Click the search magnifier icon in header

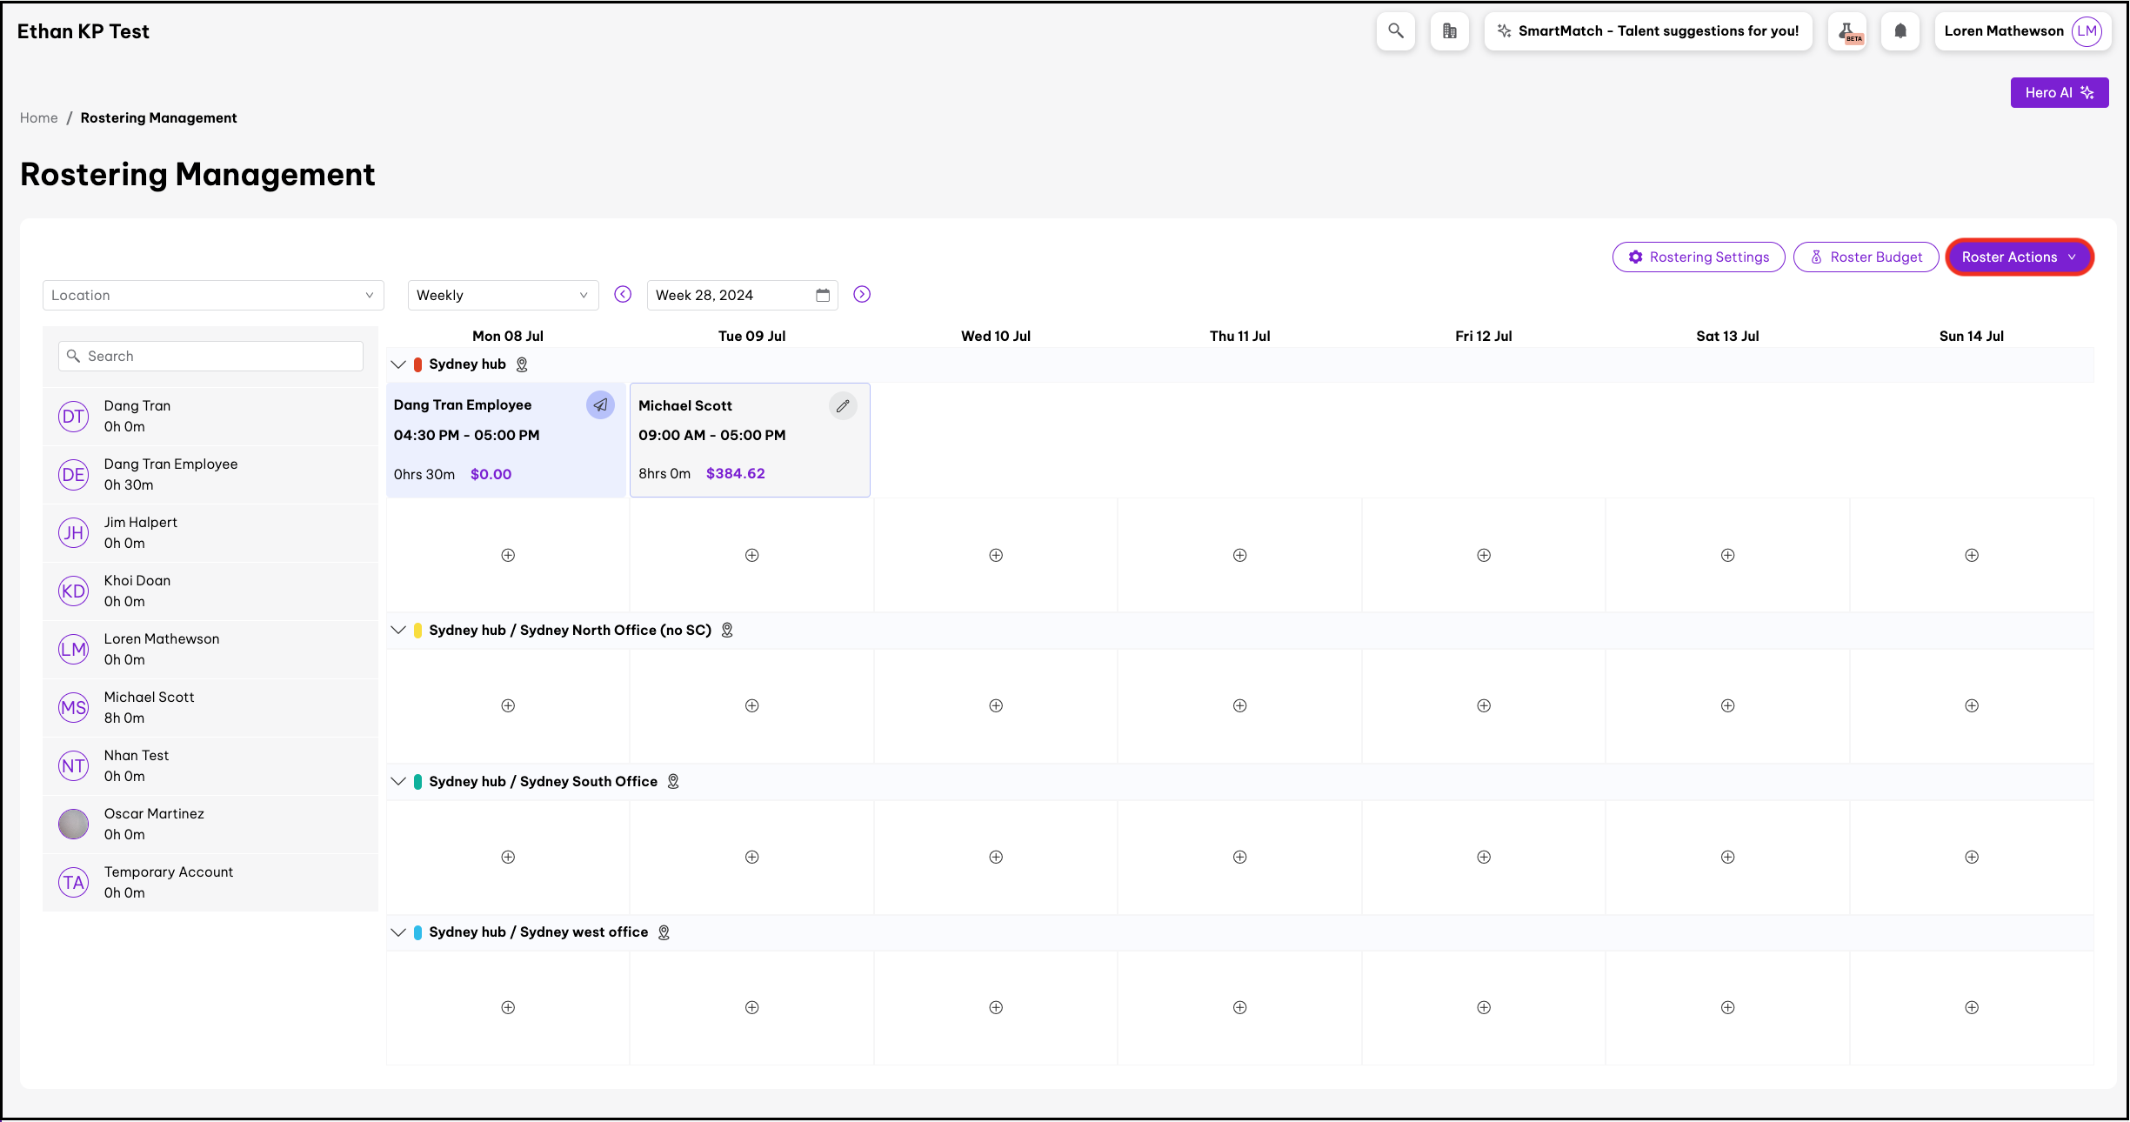point(1395,31)
